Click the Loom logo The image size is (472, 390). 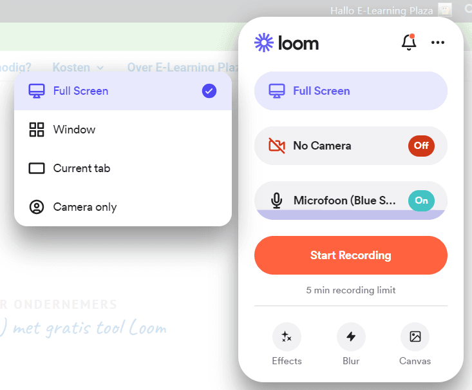[287, 43]
